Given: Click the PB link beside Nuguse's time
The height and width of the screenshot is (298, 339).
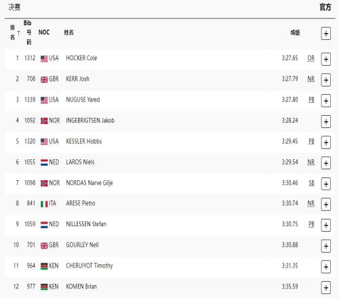Looking at the screenshot, I should click(x=311, y=100).
